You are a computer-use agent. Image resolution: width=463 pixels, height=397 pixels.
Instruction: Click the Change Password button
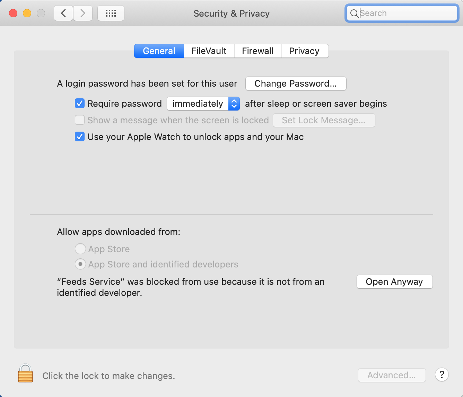pos(296,83)
